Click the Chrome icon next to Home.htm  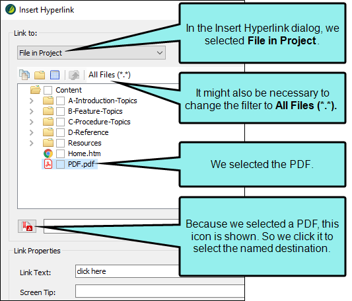48,153
